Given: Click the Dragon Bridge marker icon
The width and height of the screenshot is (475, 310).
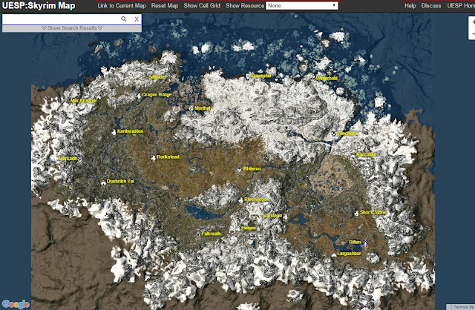Looking at the screenshot, I should tap(139, 96).
